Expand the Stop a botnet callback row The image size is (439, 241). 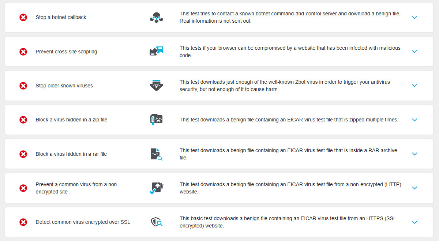tap(414, 18)
